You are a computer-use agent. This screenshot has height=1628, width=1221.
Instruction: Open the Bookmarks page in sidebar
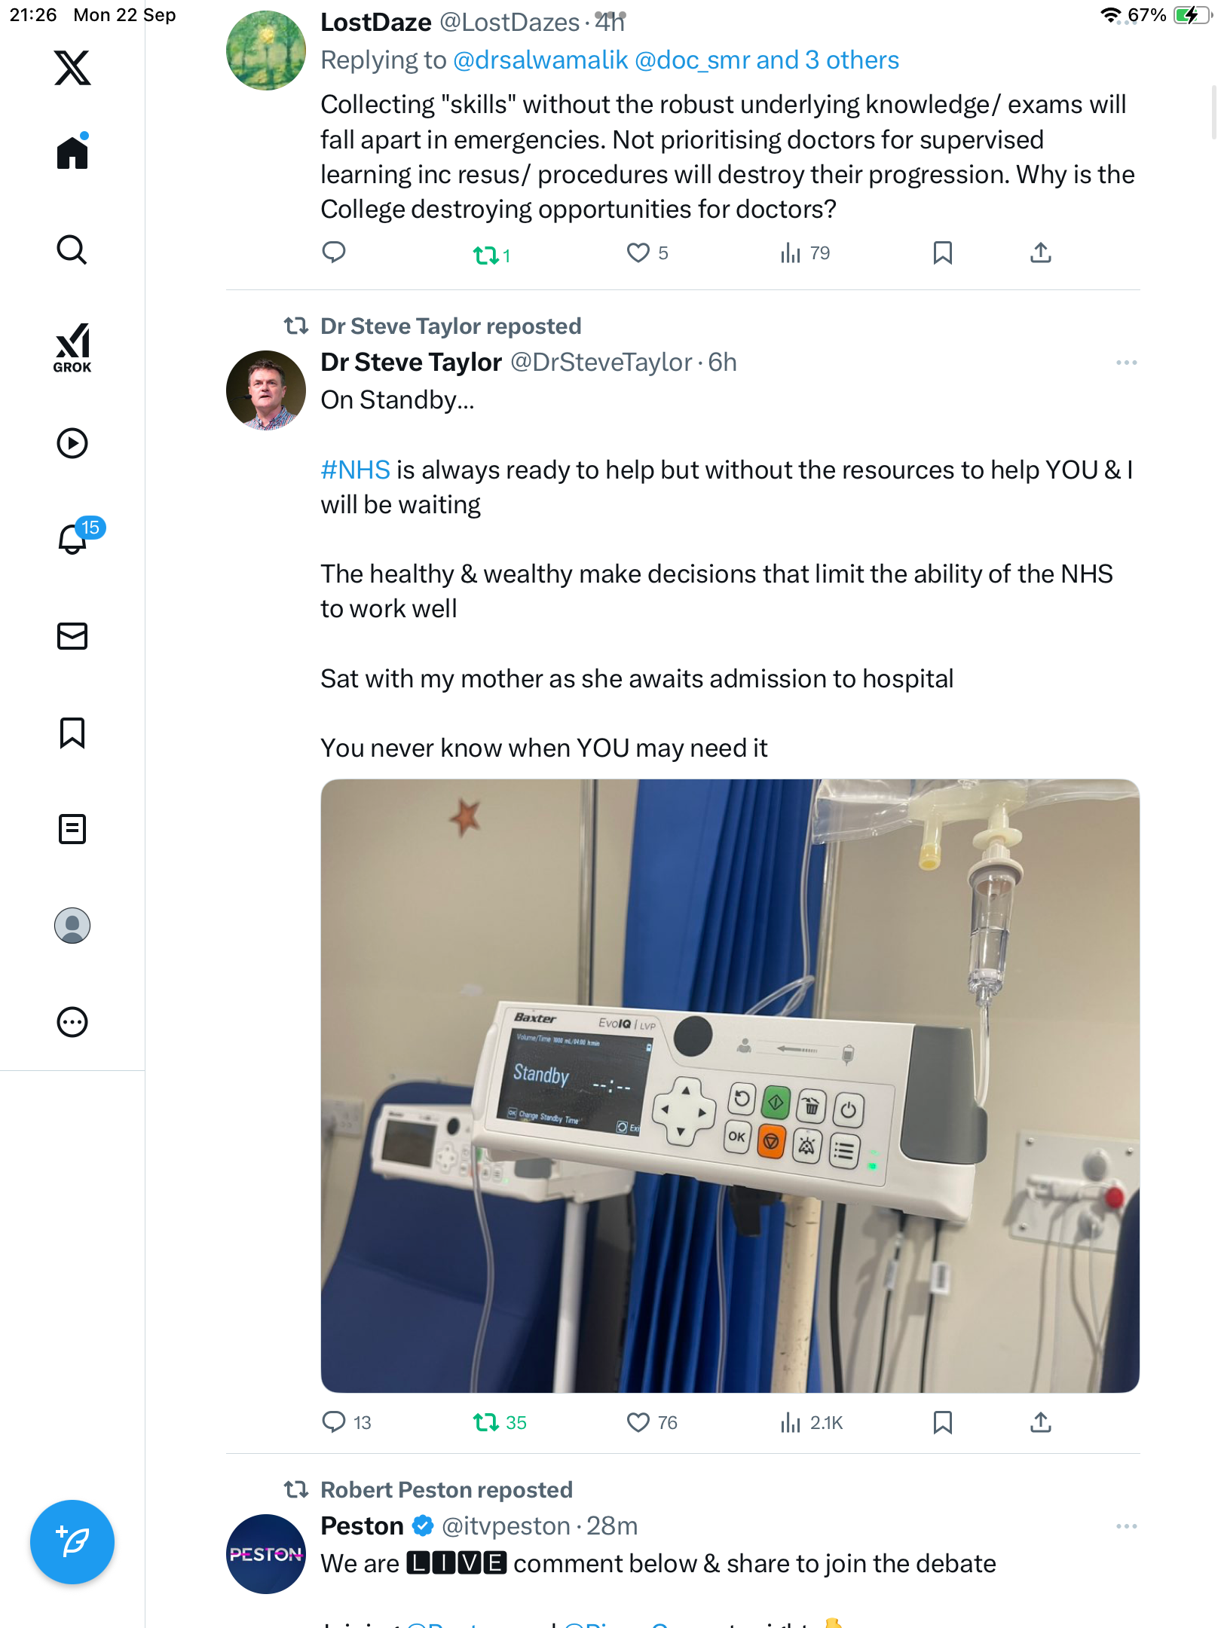[72, 733]
